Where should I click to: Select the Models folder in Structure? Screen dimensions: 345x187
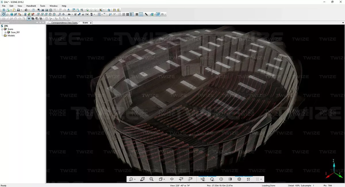pos(11,36)
